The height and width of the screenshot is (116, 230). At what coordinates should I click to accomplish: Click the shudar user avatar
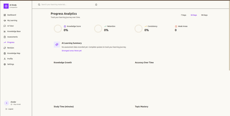pyautogui.click(x=7, y=103)
